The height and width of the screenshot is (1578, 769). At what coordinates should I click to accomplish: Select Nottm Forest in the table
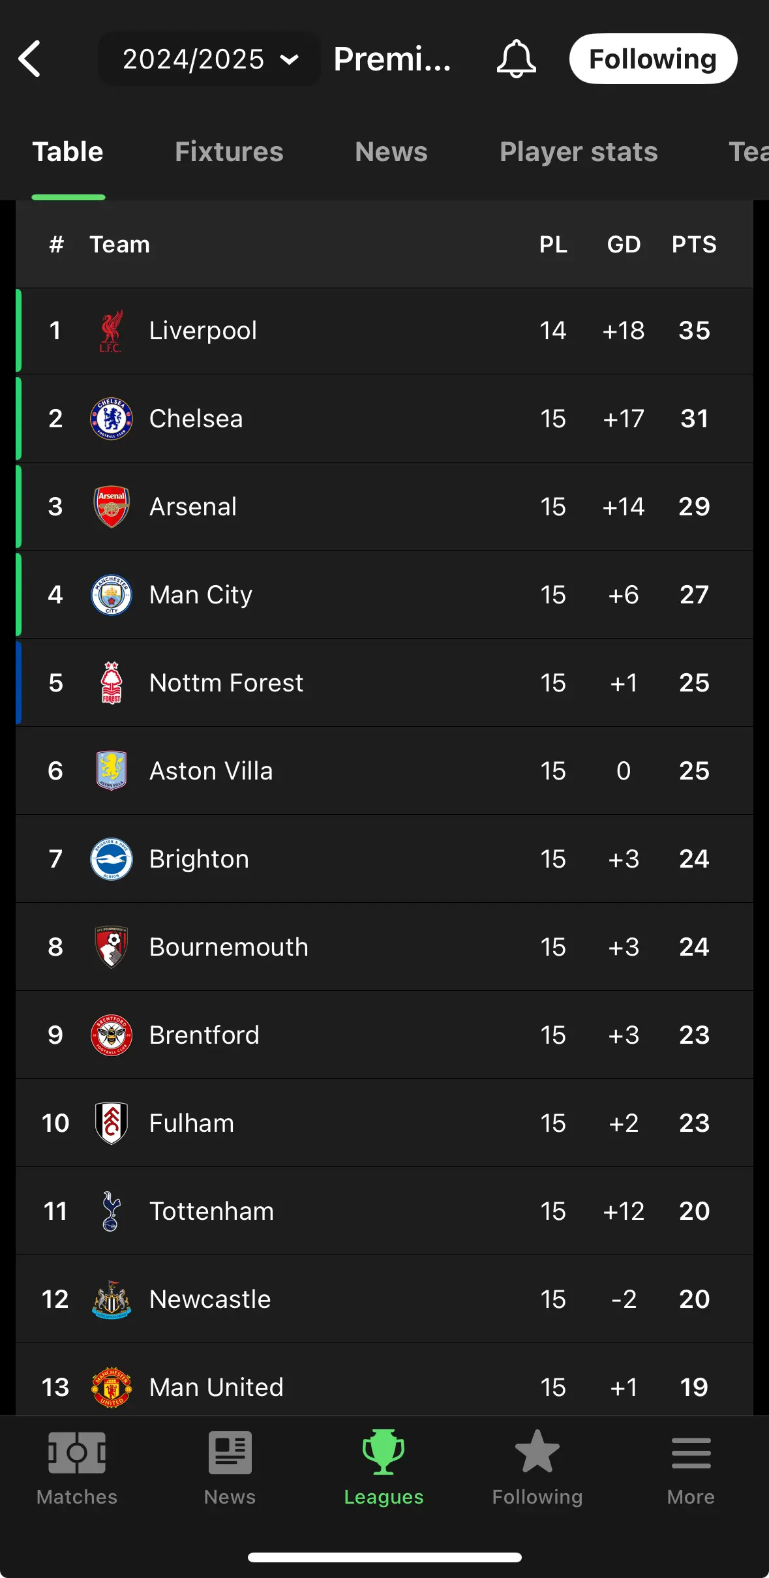384,683
